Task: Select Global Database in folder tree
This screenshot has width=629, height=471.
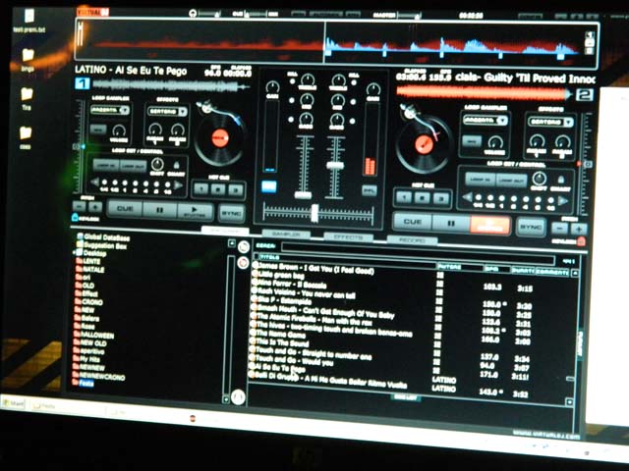Action: pyautogui.click(x=103, y=237)
